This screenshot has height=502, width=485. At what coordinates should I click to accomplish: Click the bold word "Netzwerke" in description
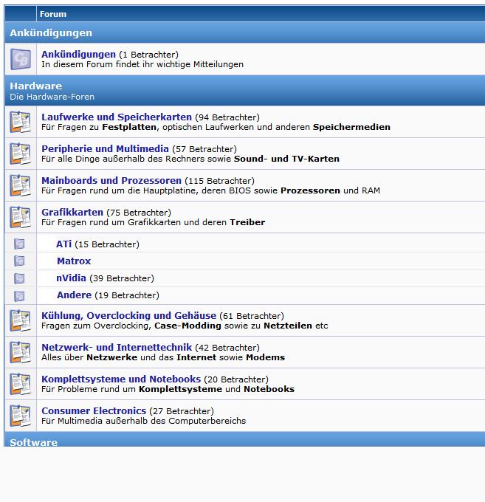pyautogui.click(x=111, y=357)
